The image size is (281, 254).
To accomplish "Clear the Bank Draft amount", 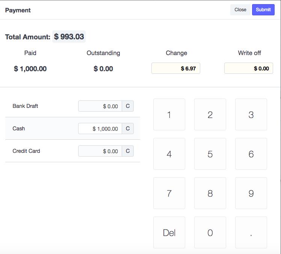I will (128, 106).
